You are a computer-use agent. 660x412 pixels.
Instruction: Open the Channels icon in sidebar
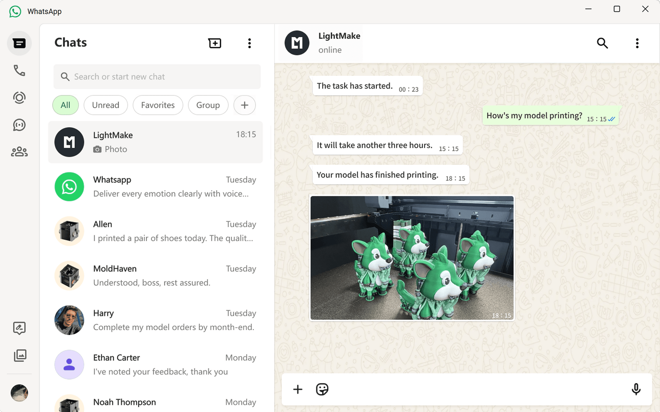(19, 125)
